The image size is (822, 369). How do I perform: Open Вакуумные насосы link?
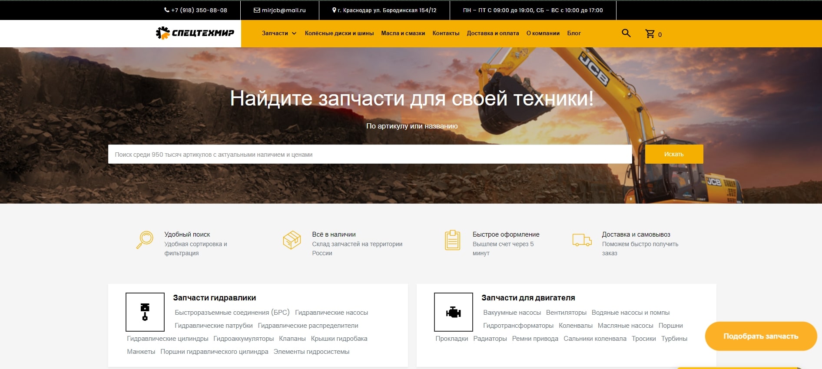coord(512,313)
